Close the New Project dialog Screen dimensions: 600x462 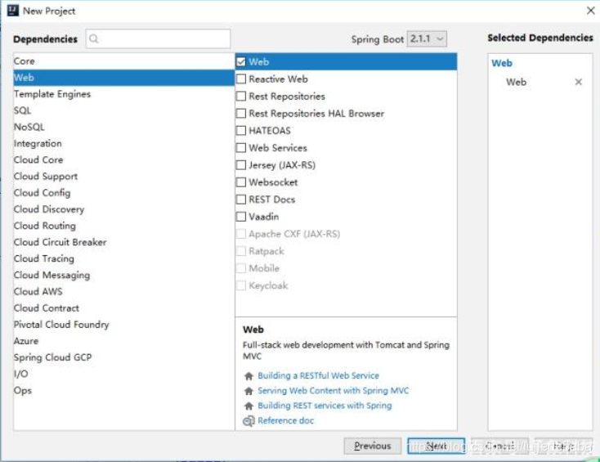pyautogui.click(x=591, y=11)
